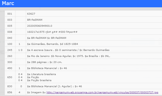Viewport: 162px width, 96px height.
Task: Select the 288 páginas description
Action: 44,62
